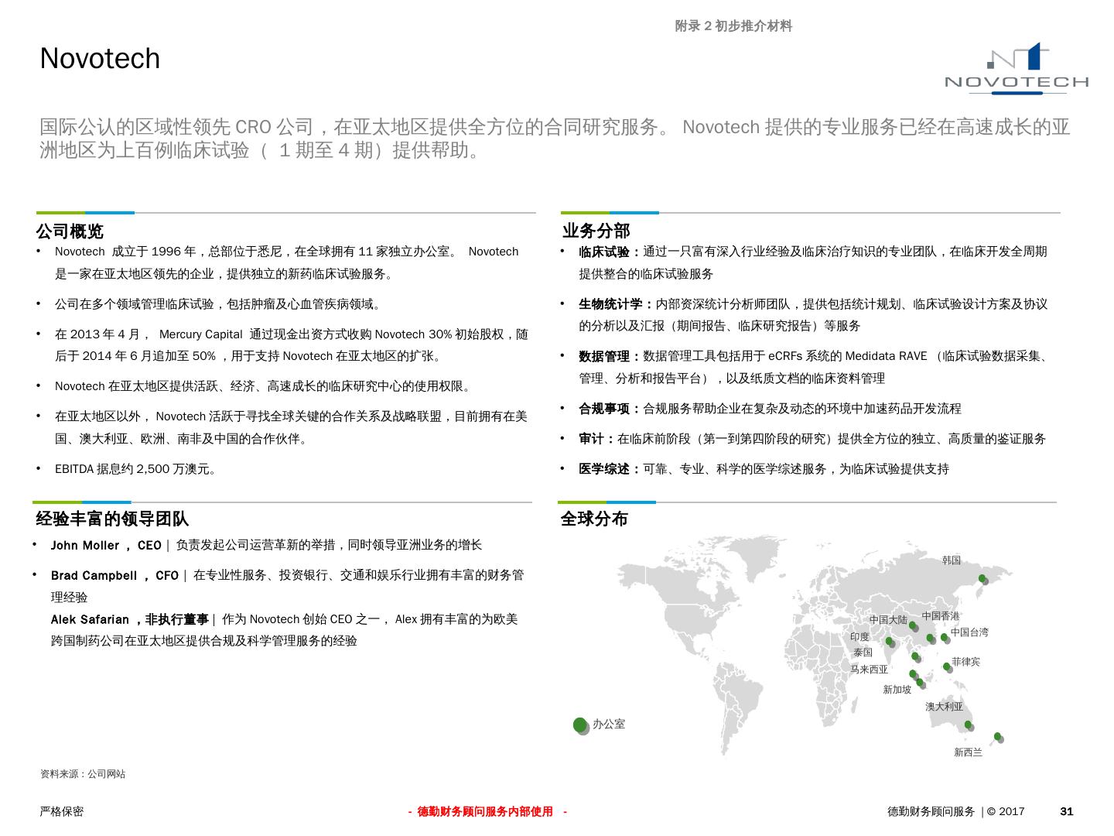The image size is (1114, 836).
Task: Click the name "John Moller ， CEO"
Action: [x=106, y=546]
